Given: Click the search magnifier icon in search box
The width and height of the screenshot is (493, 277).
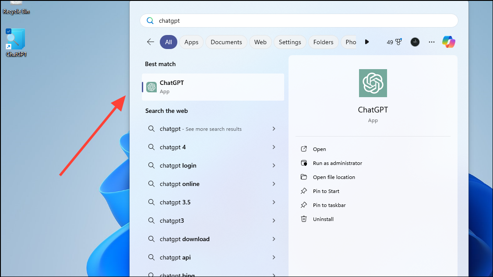Looking at the screenshot, I should [150, 21].
